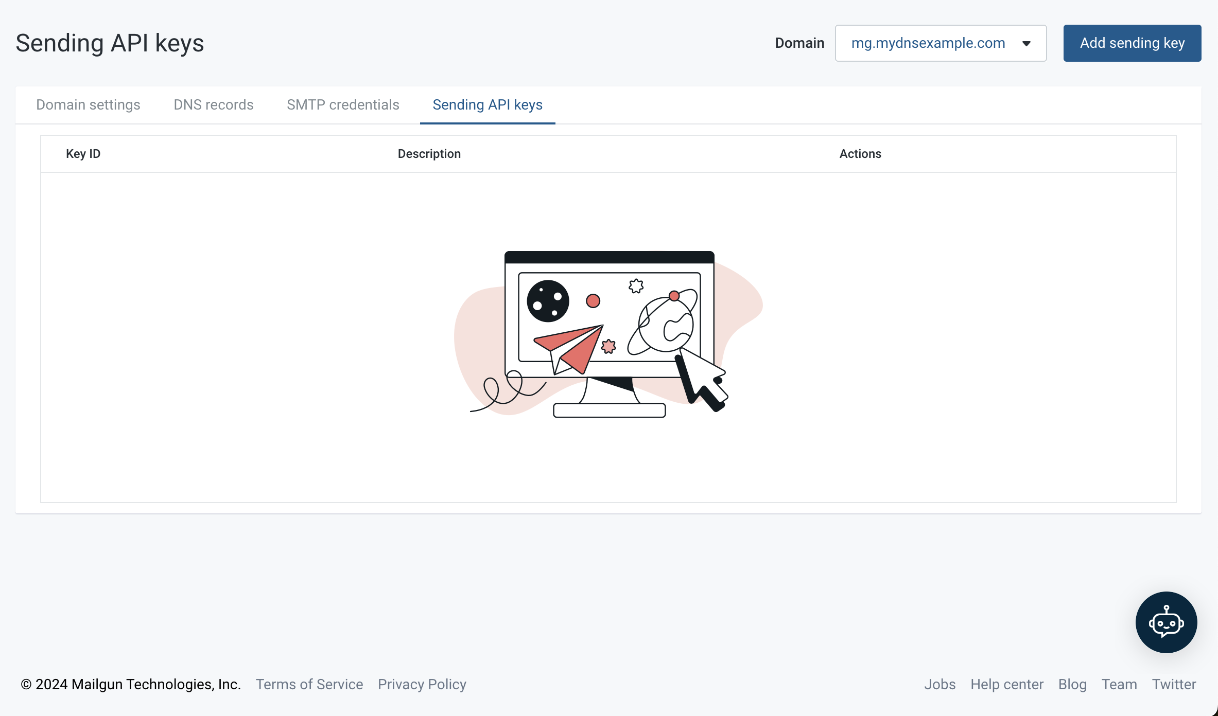
Task: View the Privacy Policy
Action: point(422,684)
